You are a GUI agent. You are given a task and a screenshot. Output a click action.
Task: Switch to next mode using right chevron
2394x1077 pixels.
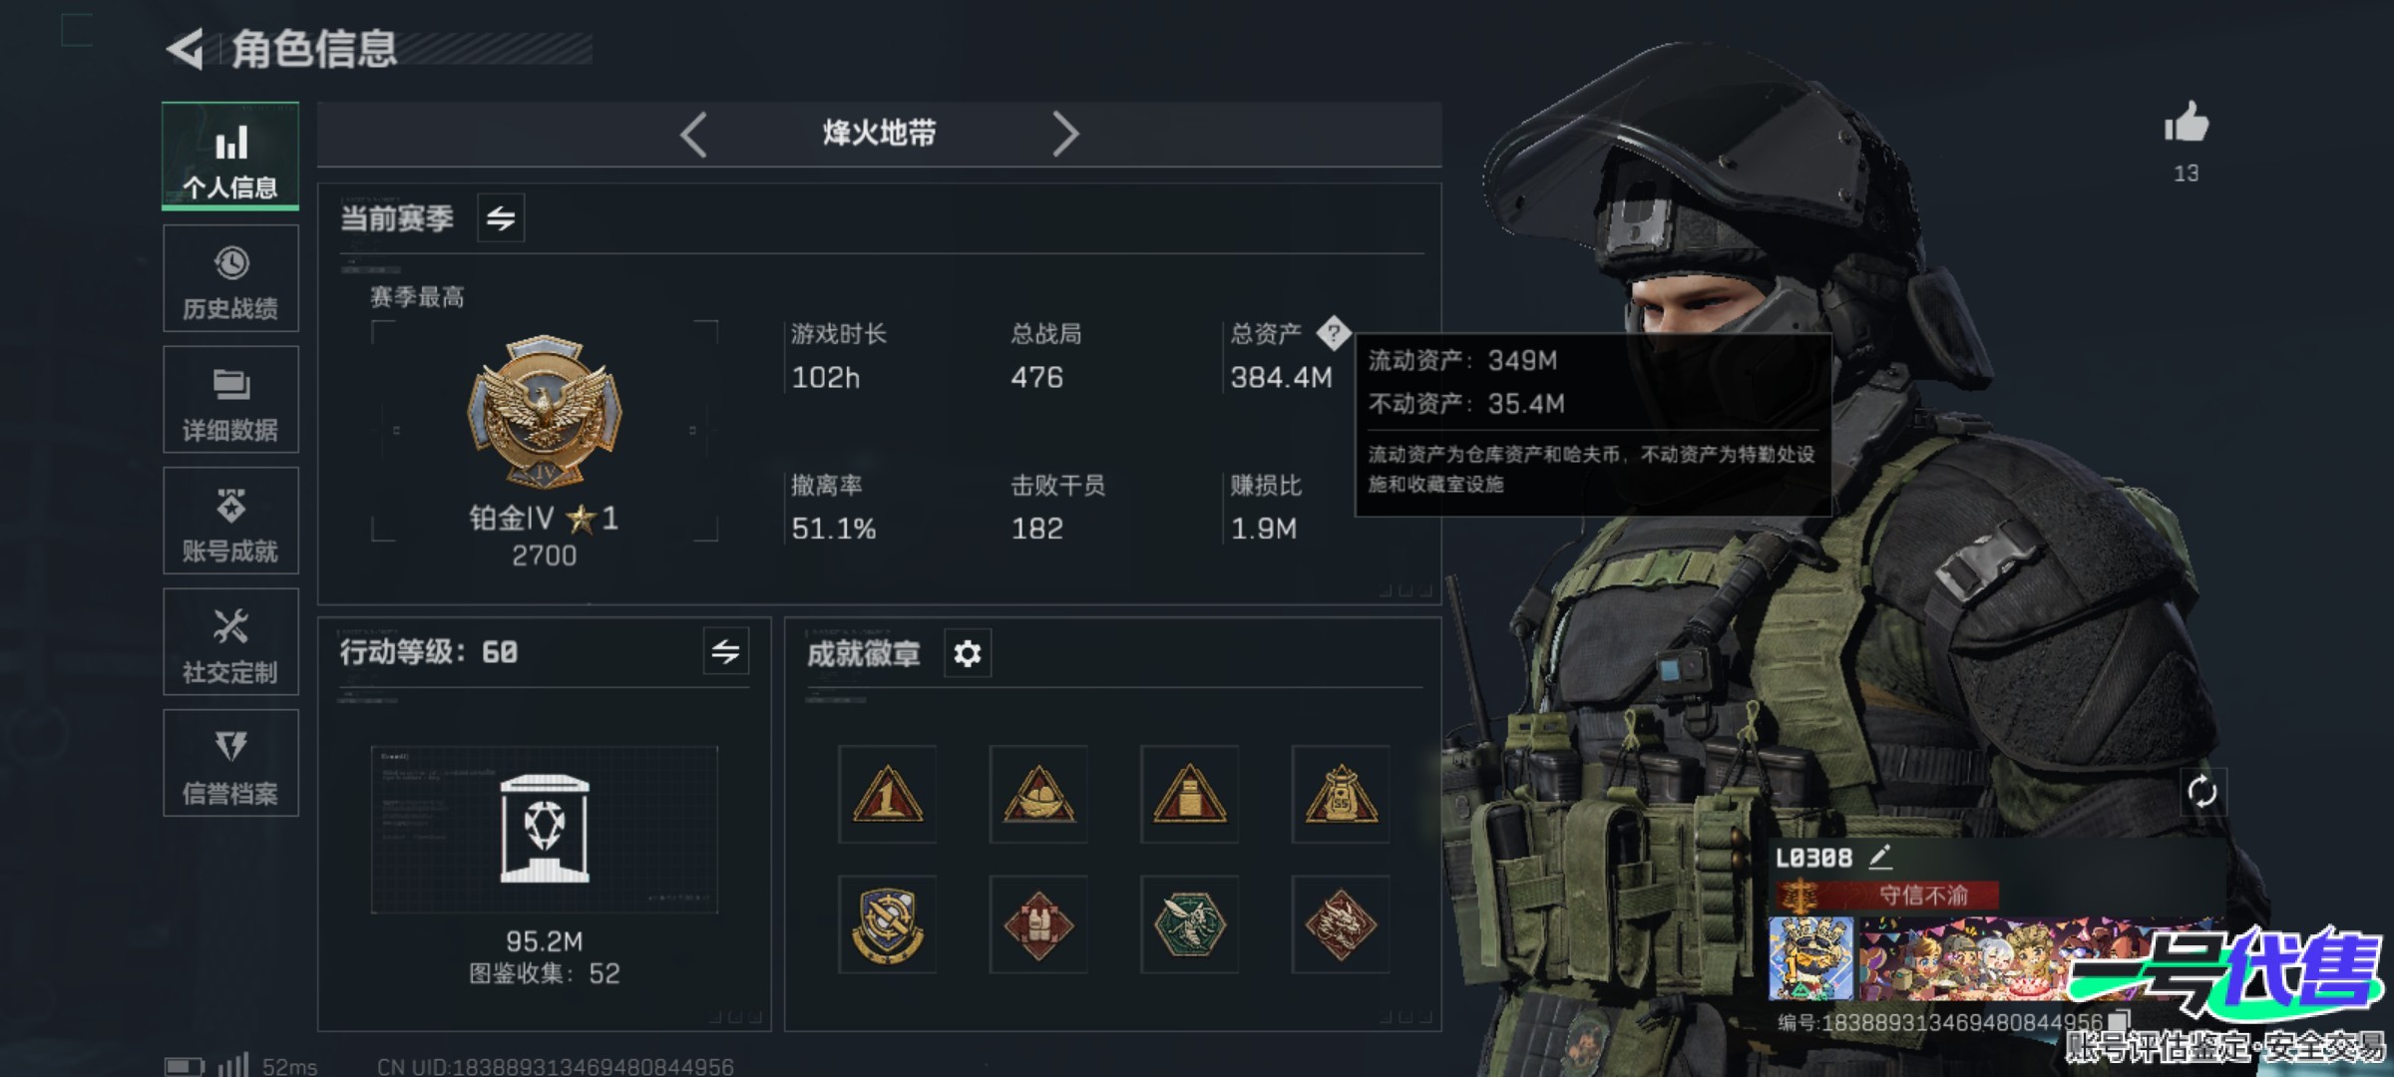[1065, 134]
